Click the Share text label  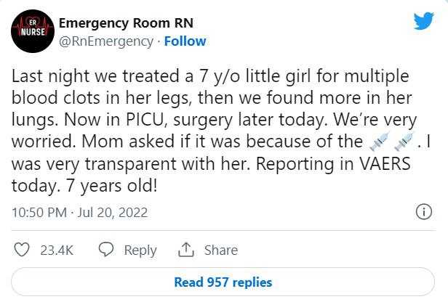pos(220,250)
